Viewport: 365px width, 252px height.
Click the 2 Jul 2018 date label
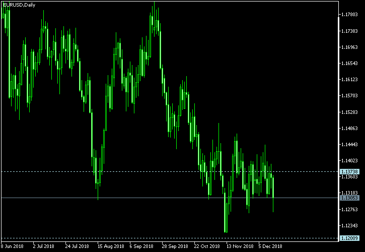click(43, 246)
